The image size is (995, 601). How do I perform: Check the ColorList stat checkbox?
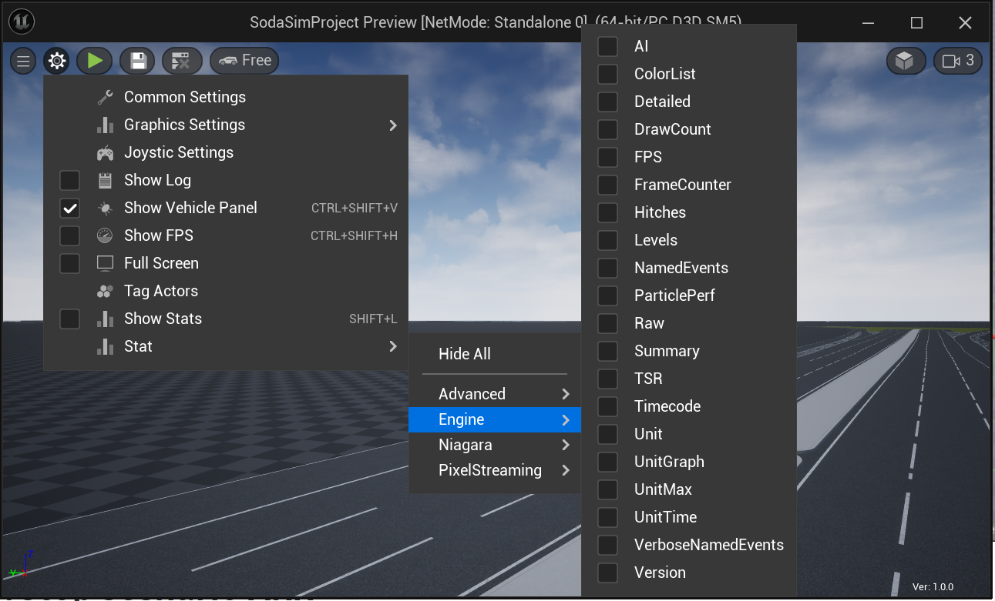(x=608, y=74)
